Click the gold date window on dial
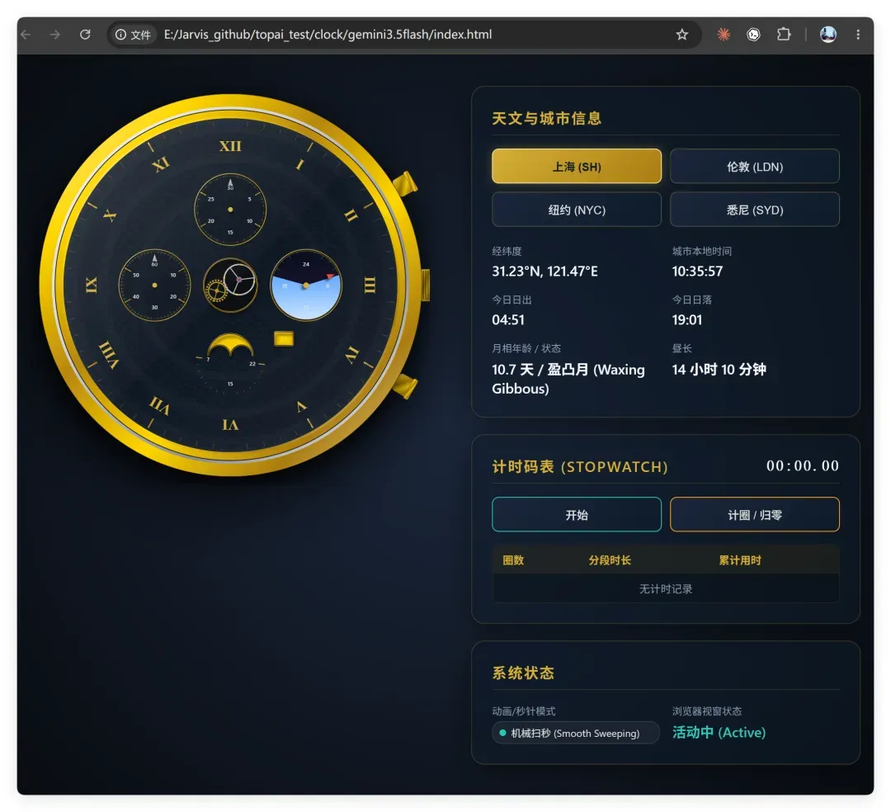The height and width of the screenshot is (812, 891). [x=284, y=338]
